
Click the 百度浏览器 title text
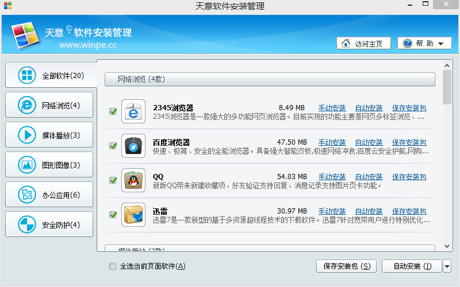click(x=171, y=142)
